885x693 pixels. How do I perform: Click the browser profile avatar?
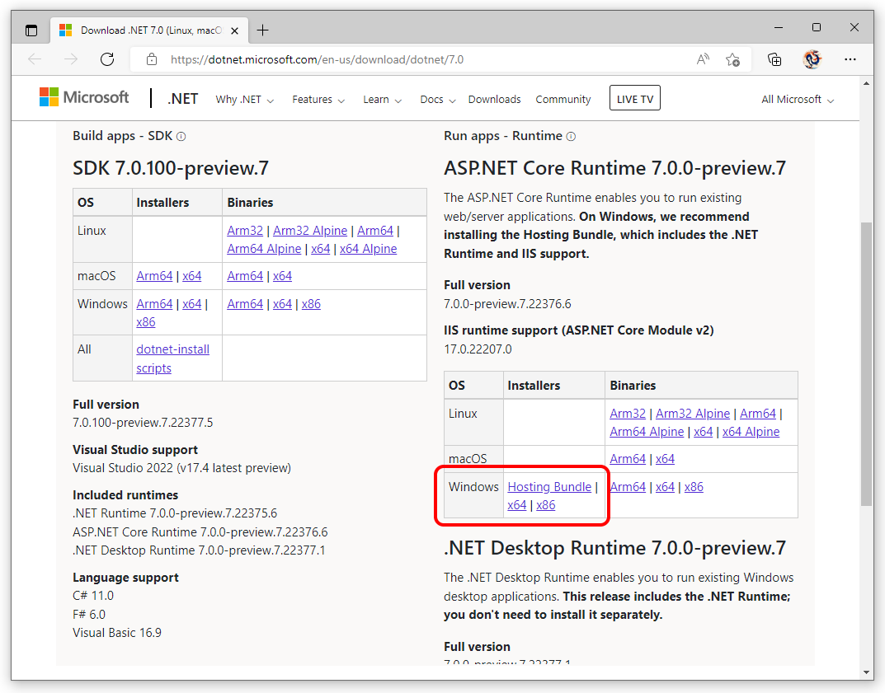tap(812, 59)
